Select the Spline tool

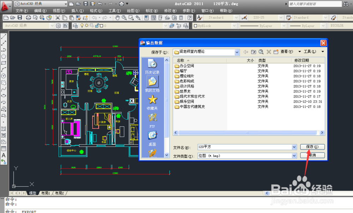coord(4,89)
